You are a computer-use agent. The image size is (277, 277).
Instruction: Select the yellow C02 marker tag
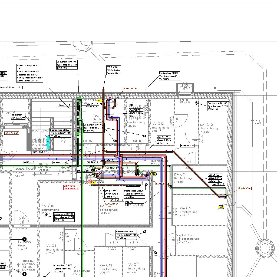154,174
